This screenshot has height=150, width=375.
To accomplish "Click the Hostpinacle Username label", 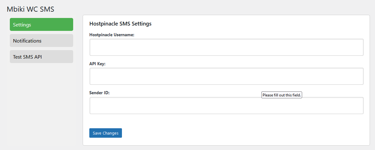I will tap(112, 35).
